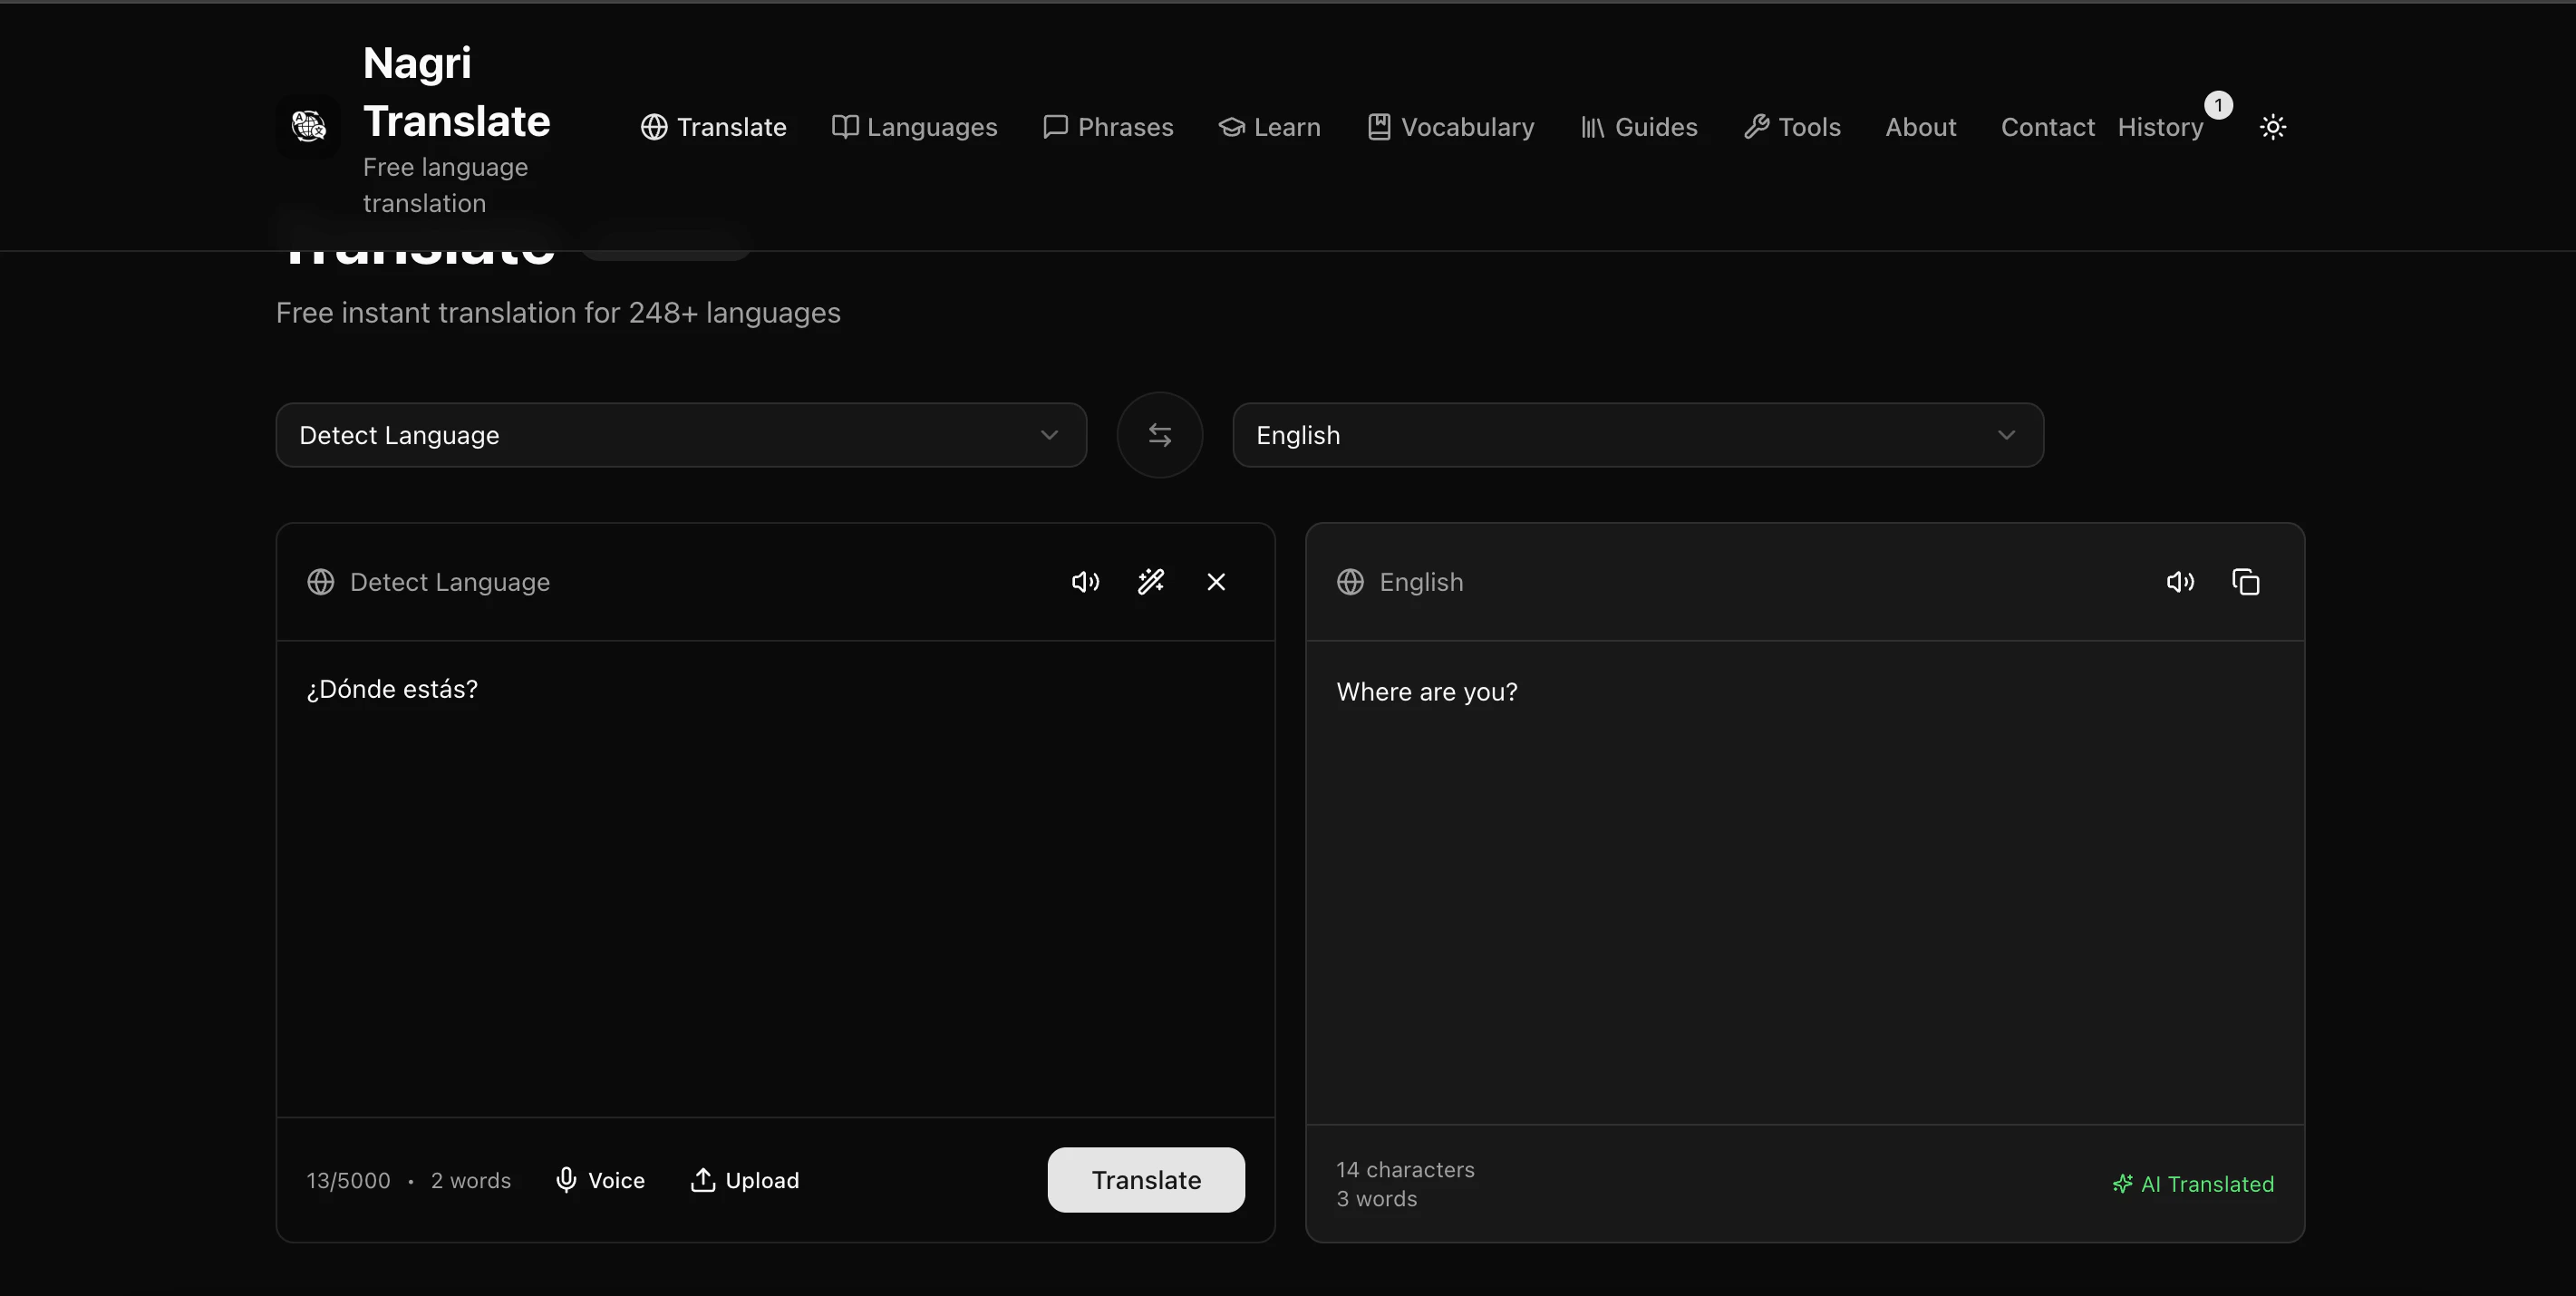Viewport: 2576px width, 1296px height.
Task: Clear the source text with the X
Action: (1215, 582)
